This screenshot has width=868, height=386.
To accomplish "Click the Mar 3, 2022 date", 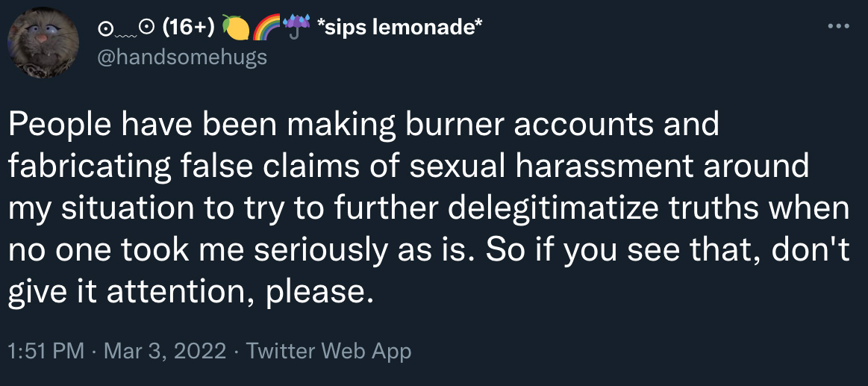I will tap(164, 351).
